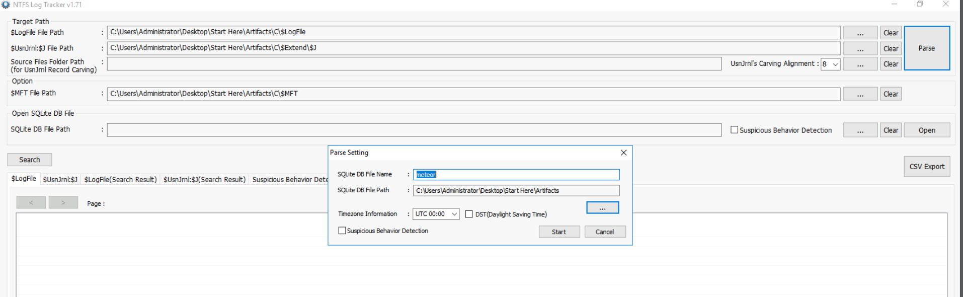963x297 pixels.
Task: Tick Suspicious Behavior Detection in Parse Setting
Action: coord(342,231)
